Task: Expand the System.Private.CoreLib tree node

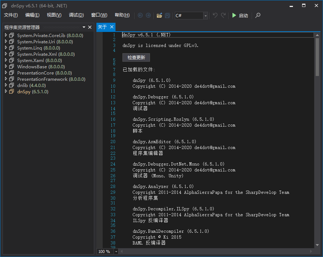Action: click(6, 35)
